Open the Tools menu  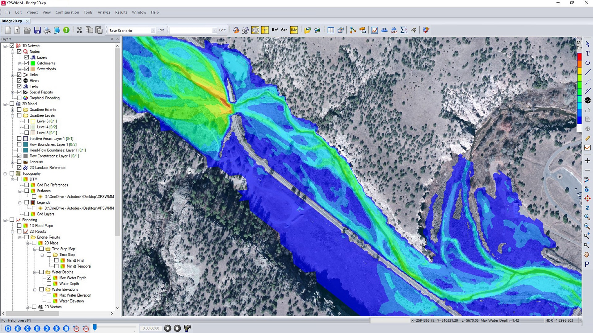tap(88, 12)
